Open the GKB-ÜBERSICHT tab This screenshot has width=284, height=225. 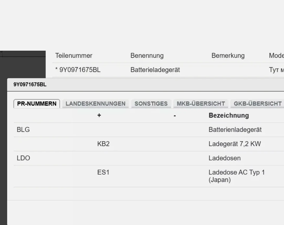[257, 103]
